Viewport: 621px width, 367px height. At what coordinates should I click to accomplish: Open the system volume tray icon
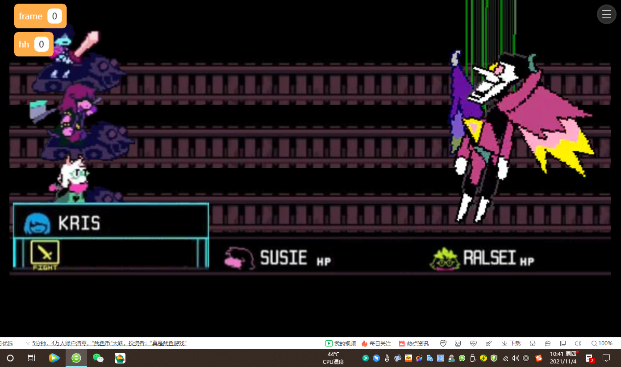tap(516, 358)
